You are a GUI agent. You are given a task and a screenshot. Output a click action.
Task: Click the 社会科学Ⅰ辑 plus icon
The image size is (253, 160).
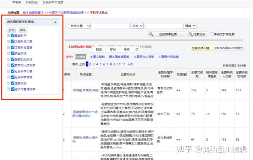click(8, 71)
